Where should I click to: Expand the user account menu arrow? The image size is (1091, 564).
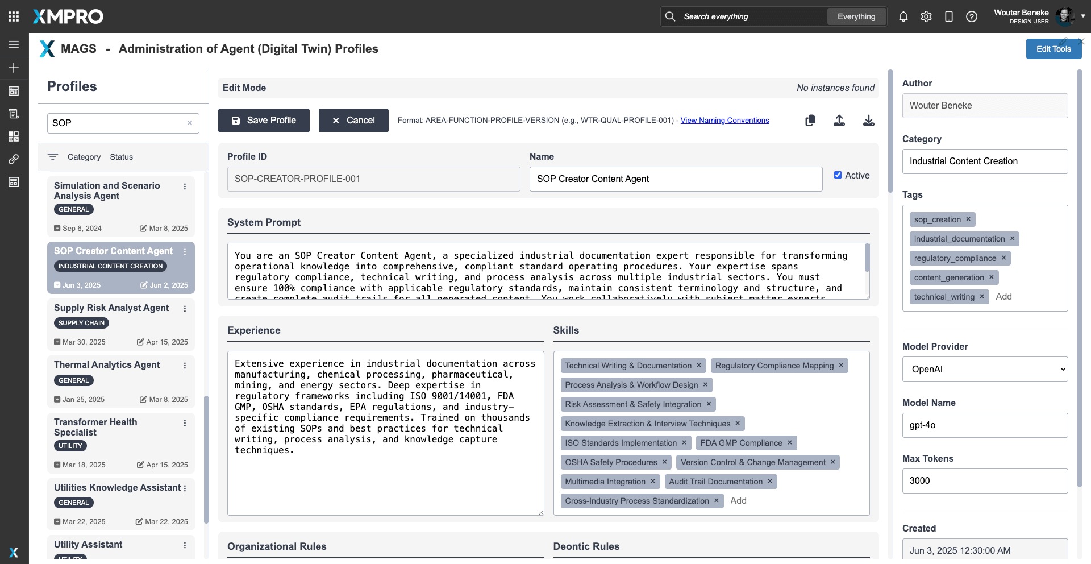[x=1083, y=16]
